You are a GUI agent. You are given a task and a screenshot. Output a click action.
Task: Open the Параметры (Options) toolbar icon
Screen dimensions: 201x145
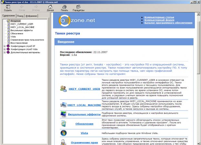pos(78,8)
